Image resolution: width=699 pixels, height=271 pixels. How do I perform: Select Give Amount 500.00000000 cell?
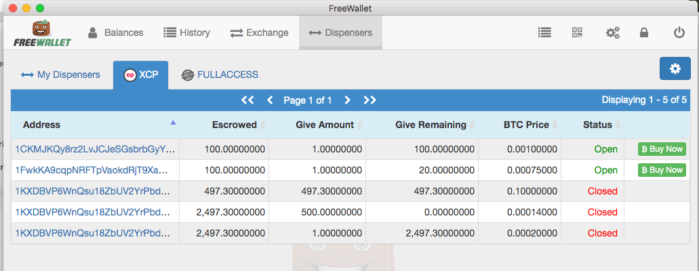click(318, 212)
